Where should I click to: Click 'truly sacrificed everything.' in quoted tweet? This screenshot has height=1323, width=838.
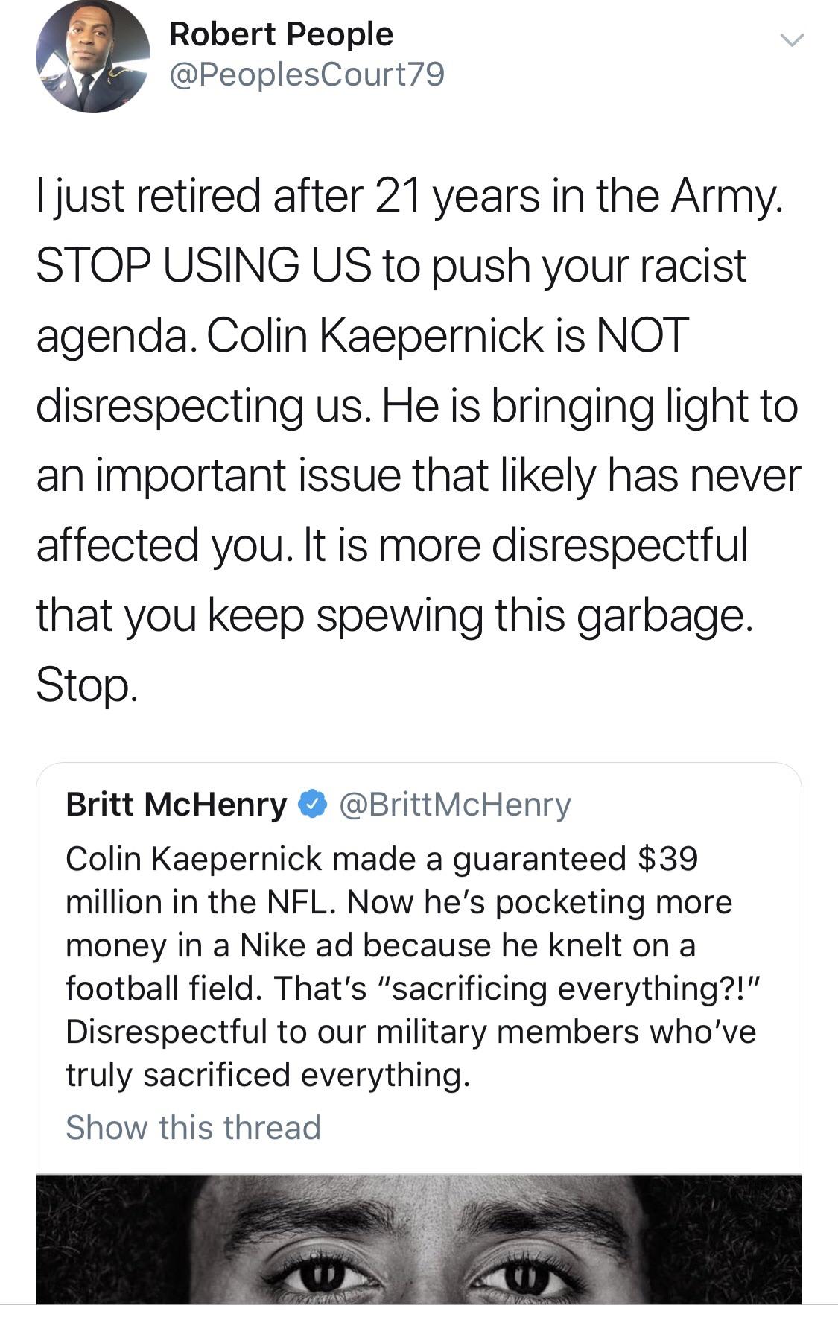[x=267, y=1074]
